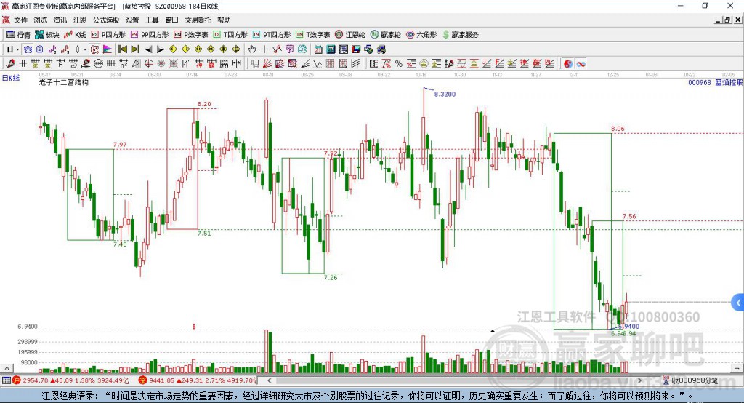Click Shanghai index 2954.70 status entry

pyautogui.click(x=70, y=380)
